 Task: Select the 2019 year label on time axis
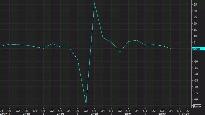coord(61,114)
